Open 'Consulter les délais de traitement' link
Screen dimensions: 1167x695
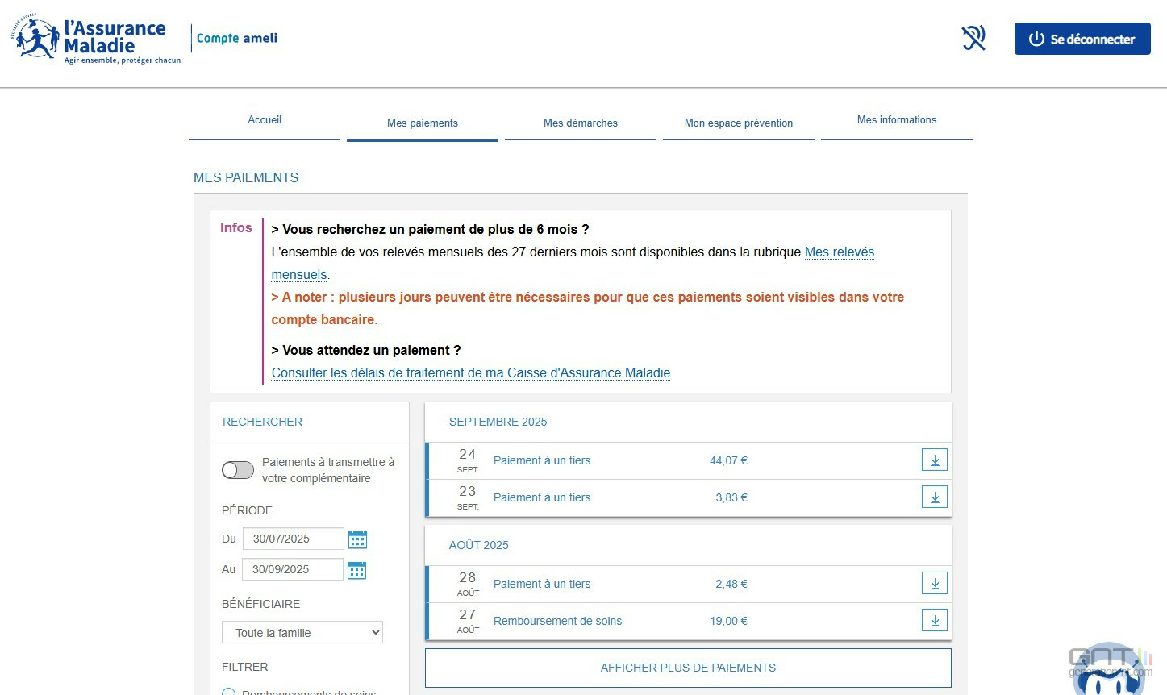[x=471, y=373]
